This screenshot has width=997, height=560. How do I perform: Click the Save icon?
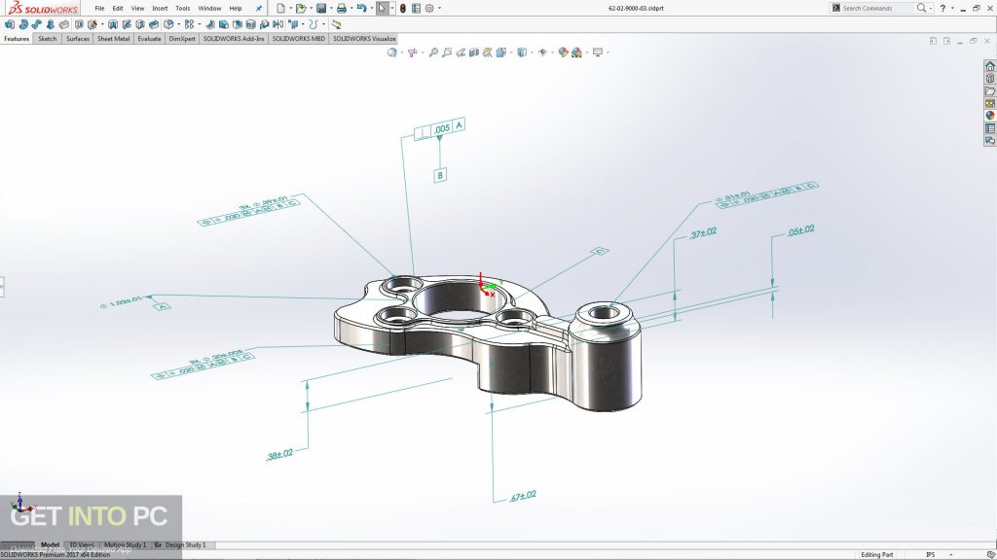tap(321, 8)
